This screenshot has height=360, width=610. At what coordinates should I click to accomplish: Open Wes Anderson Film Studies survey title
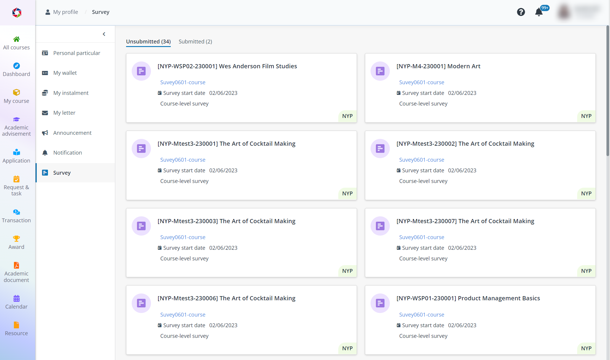(227, 66)
